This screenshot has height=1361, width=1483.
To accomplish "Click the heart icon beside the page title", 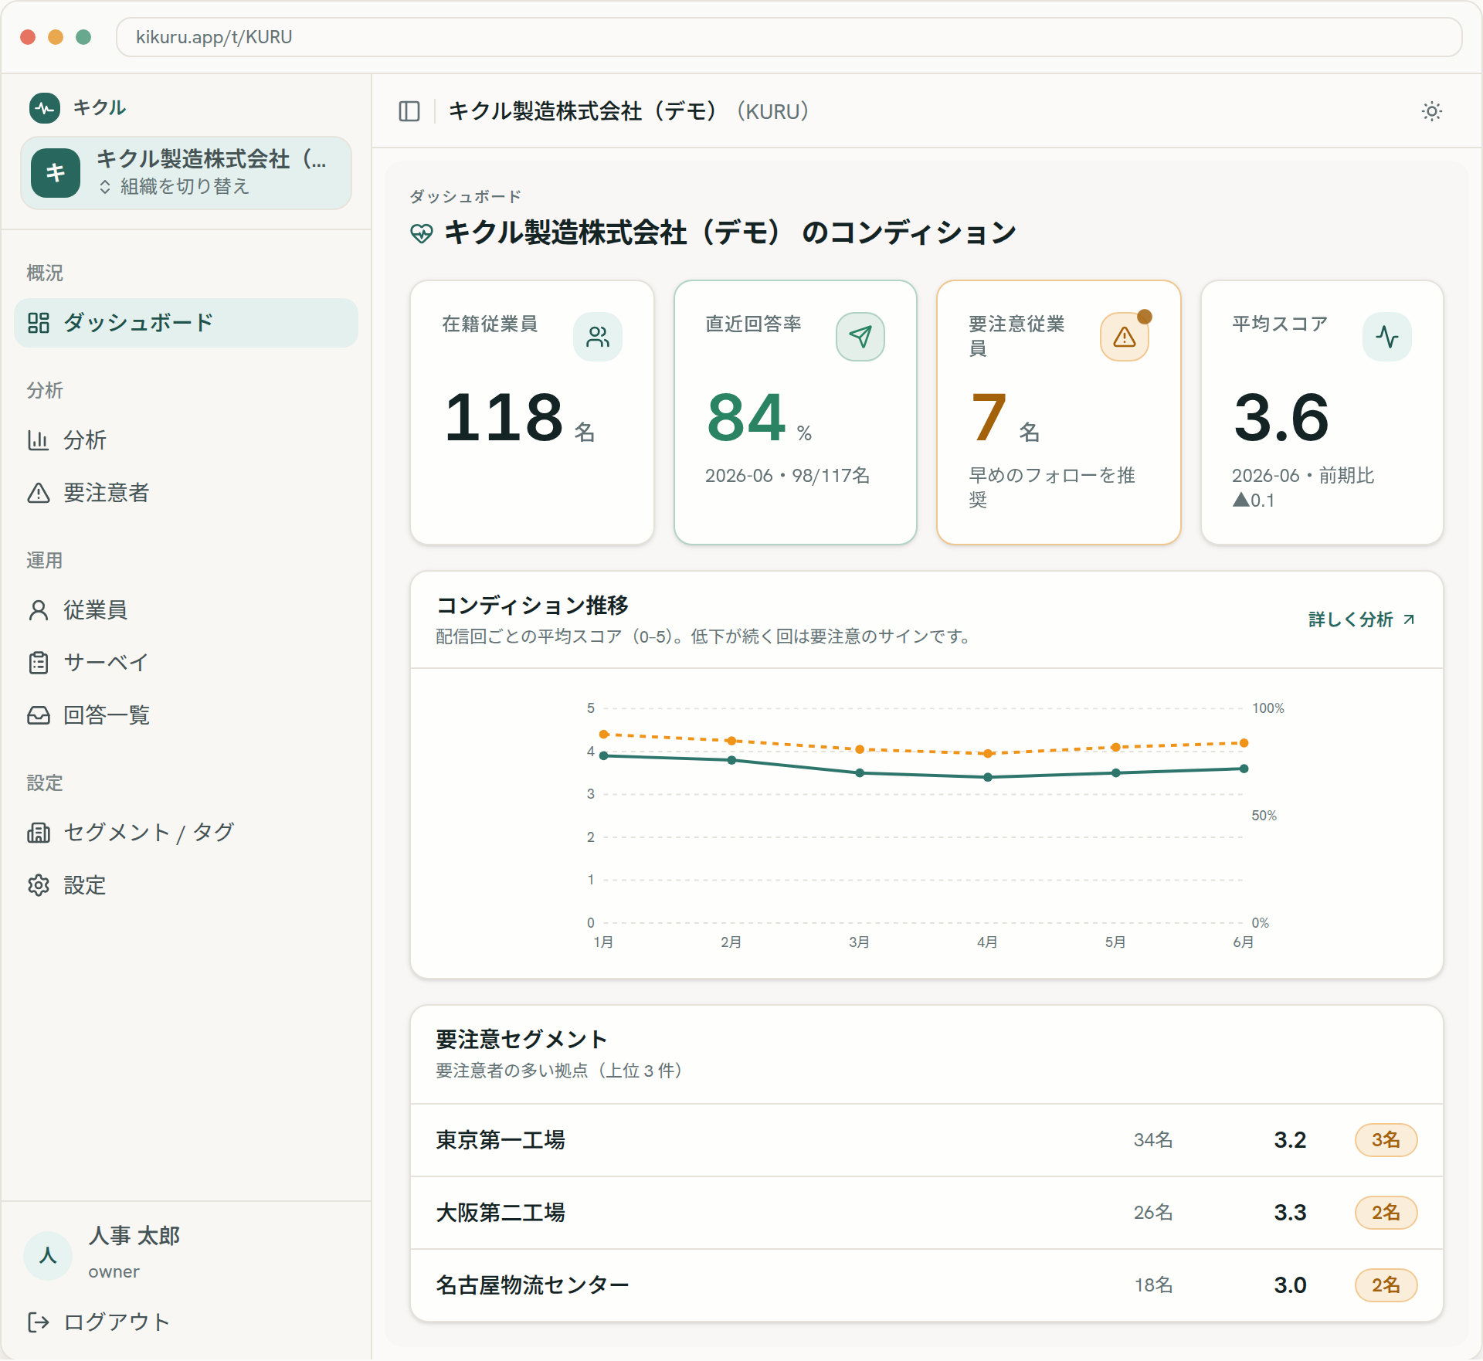I will coord(422,233).
